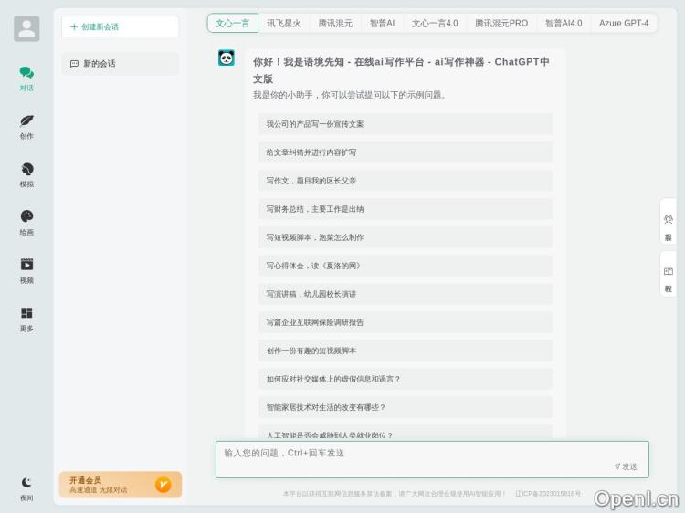Select example 写作文，题目我的区长父亲
Image resolution: width=685 pixels, height=513 pixels.
tap(406, 181)
